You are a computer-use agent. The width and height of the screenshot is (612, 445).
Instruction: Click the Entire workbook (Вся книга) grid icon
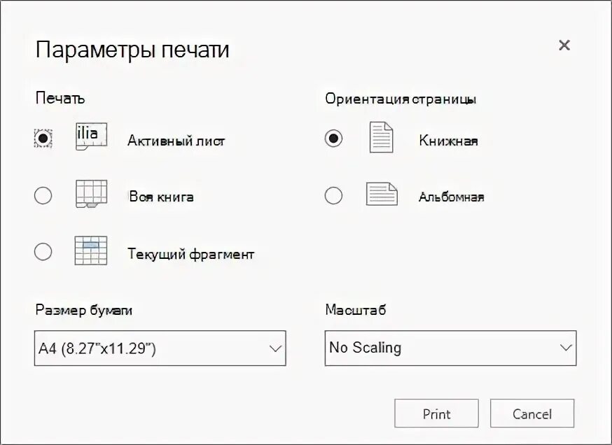91,193
